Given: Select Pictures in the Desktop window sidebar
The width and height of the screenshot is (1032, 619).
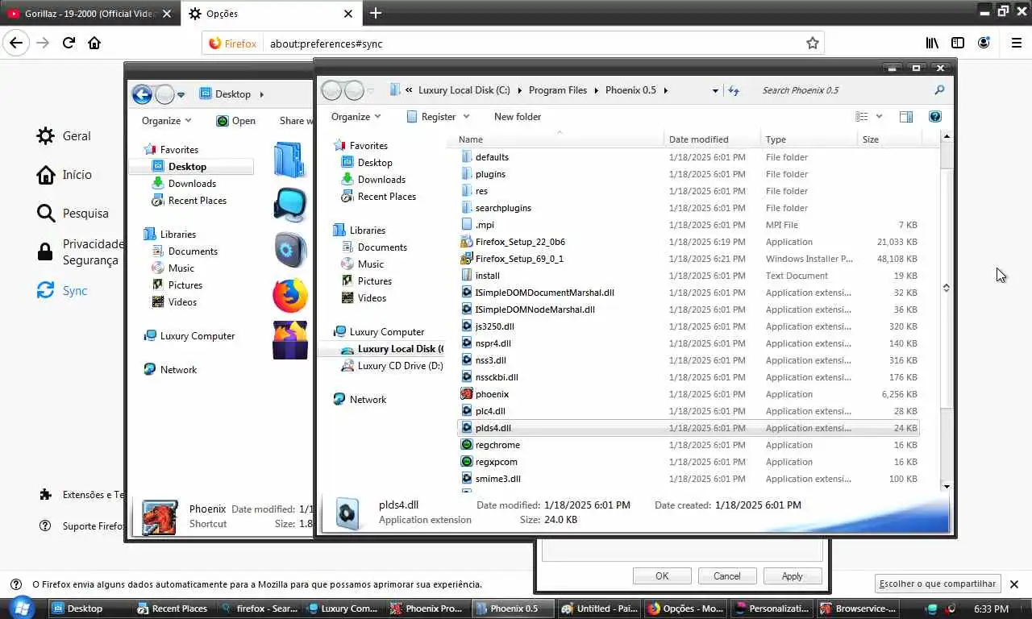Looking at the screenshot, I should [x=185, y=285].
